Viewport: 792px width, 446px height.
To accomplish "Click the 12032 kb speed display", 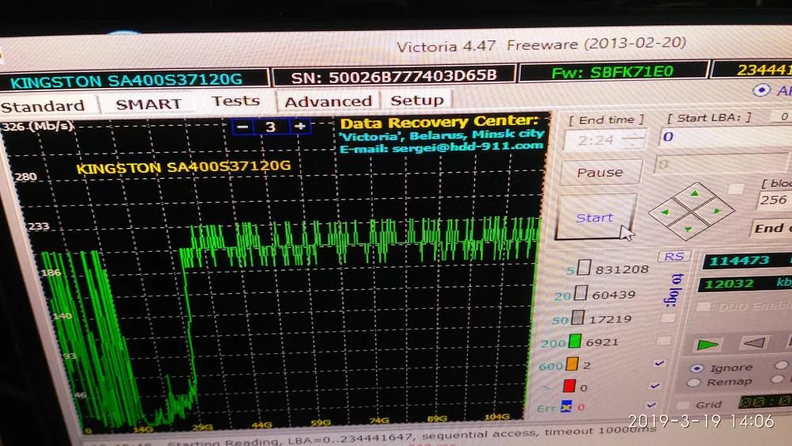I will (745, 284).
